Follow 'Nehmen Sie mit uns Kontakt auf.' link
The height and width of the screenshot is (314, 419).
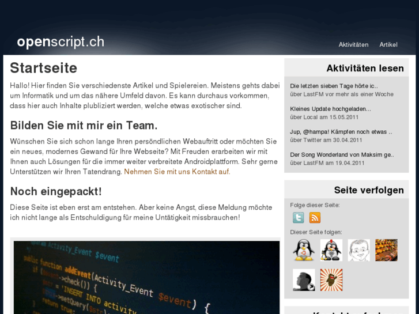[x=177, y=172]
